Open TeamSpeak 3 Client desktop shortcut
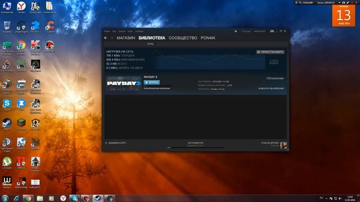Screen dimensions: 360x202 pos(7,145)
